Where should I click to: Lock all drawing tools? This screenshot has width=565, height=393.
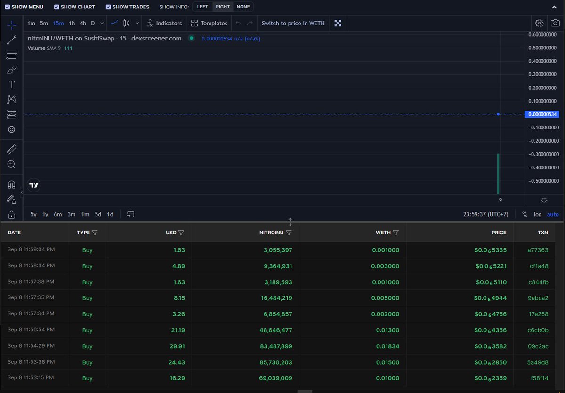click(12, 215)
